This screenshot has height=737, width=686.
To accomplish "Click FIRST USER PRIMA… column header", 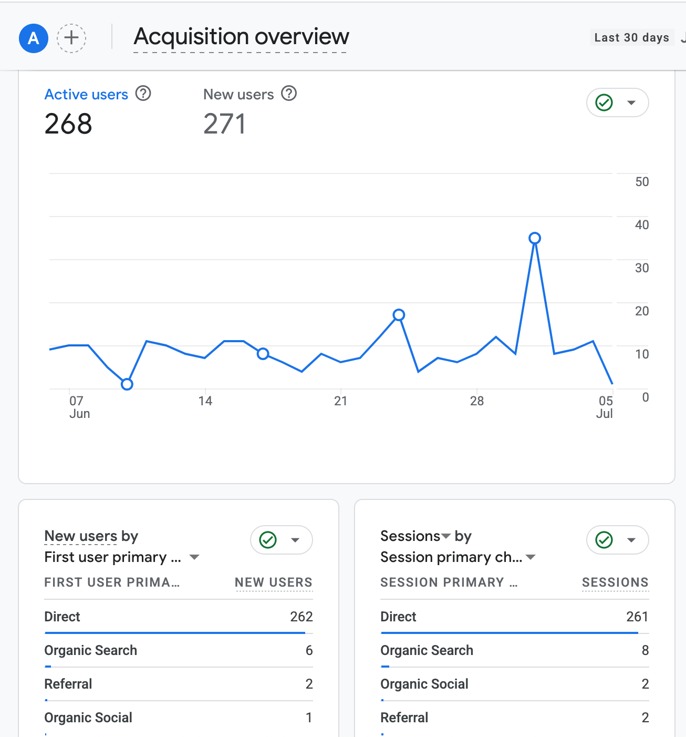I will pyautogui.click(x=112, y=582).
